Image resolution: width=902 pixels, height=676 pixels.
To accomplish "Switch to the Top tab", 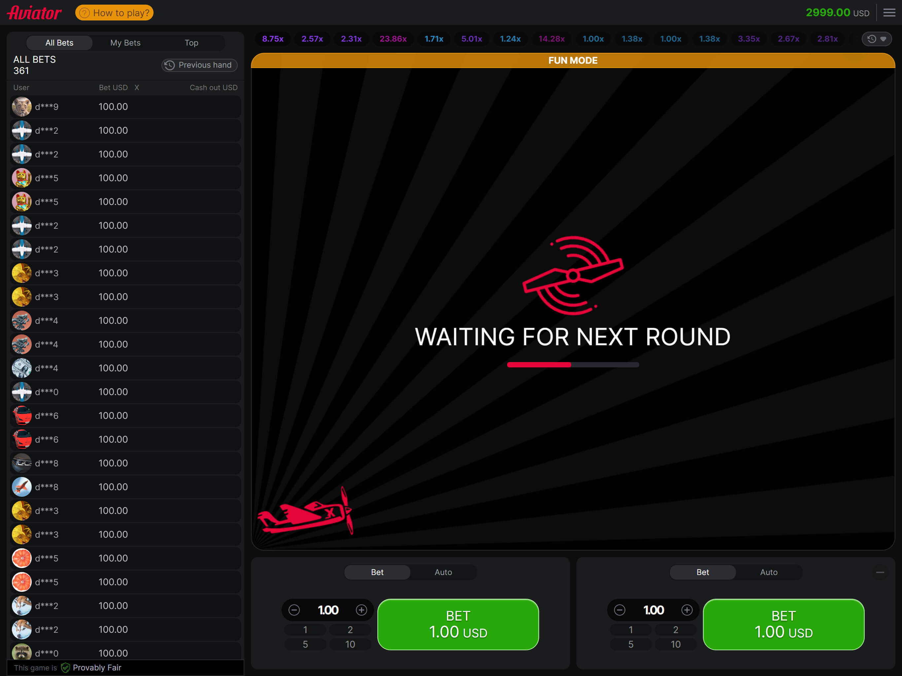I will coord(191,43).
